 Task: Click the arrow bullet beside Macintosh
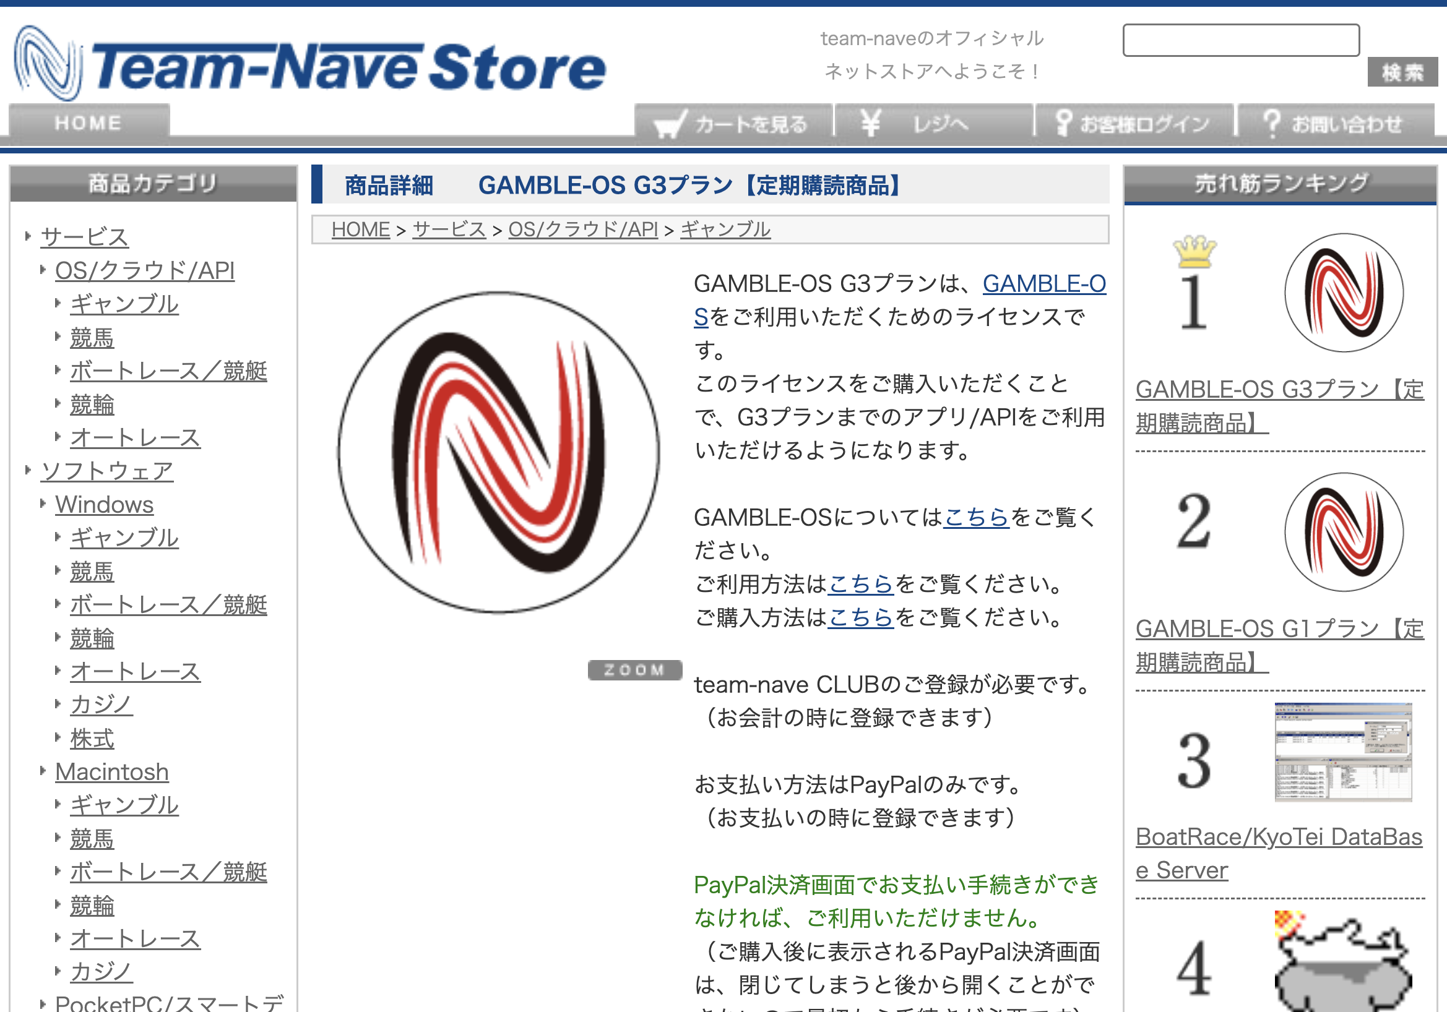(42, 770)
